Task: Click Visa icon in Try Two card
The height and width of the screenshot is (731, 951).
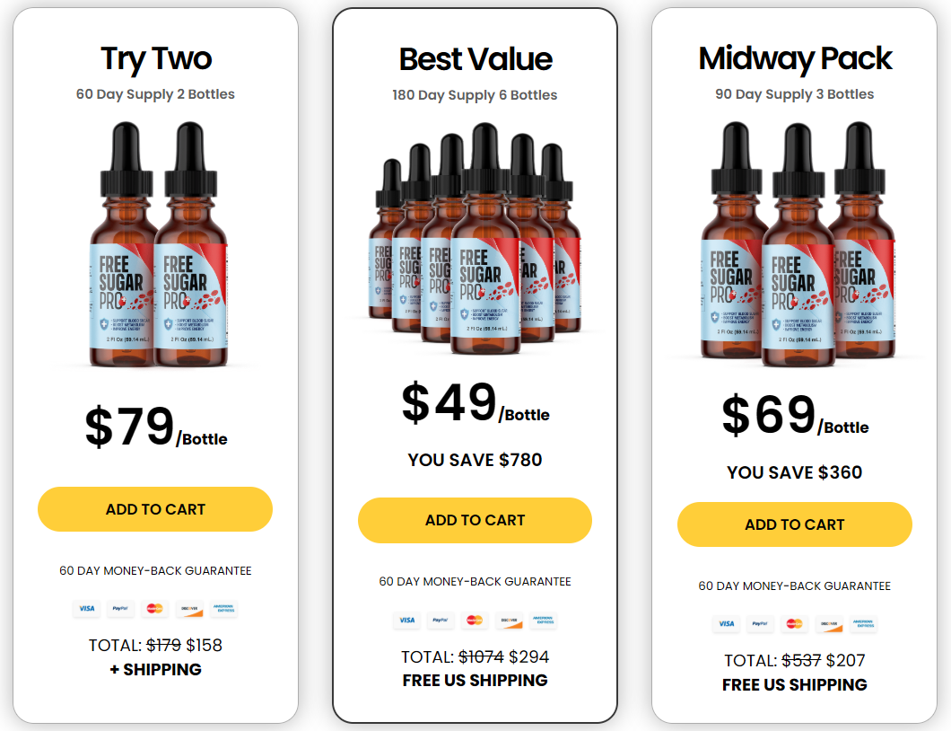Action: (x=87, y=608)
